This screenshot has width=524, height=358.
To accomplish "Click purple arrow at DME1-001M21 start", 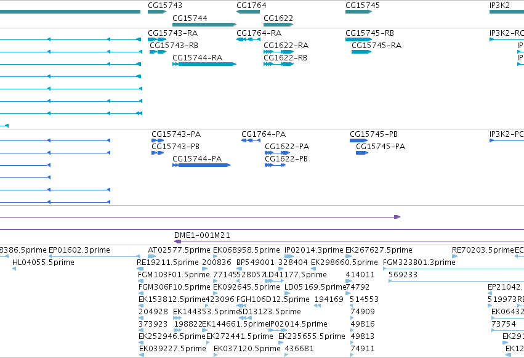I will (x=177, y=242).
